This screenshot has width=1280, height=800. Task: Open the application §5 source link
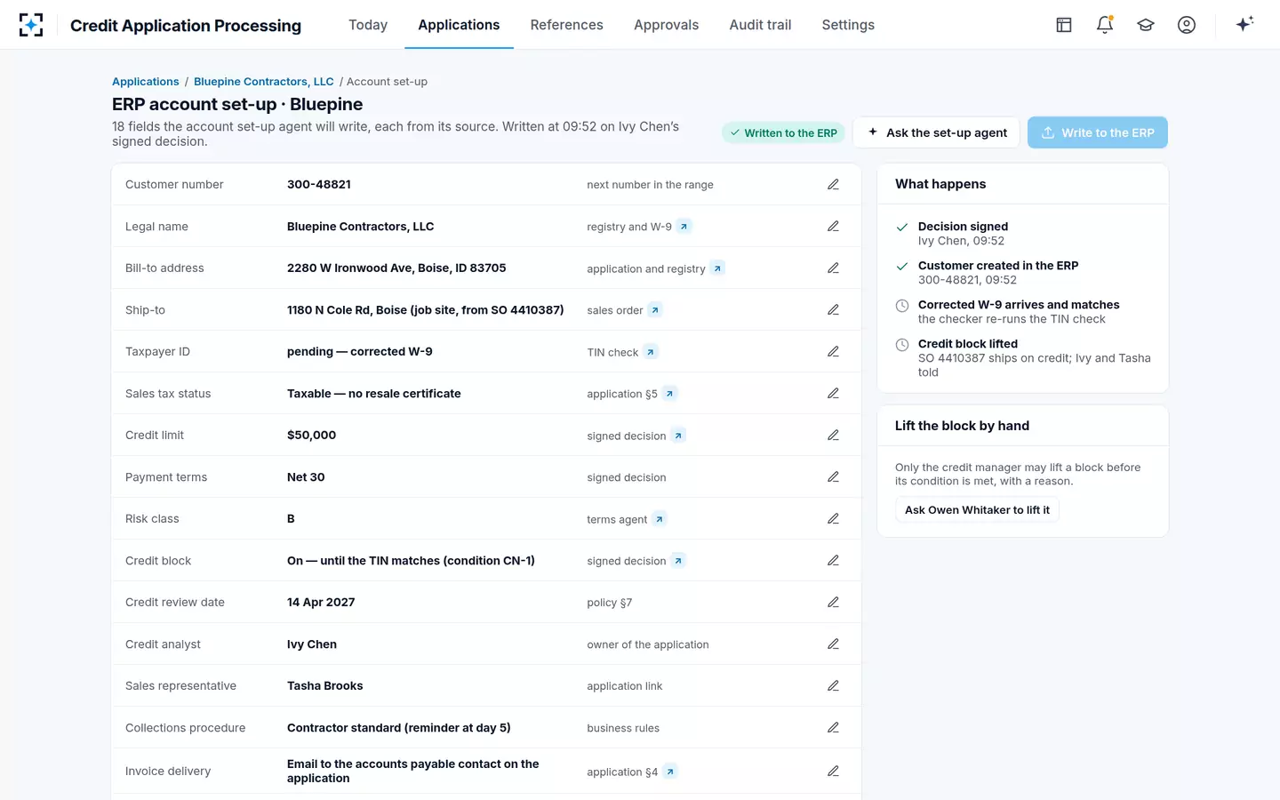[x=670, y=394]
